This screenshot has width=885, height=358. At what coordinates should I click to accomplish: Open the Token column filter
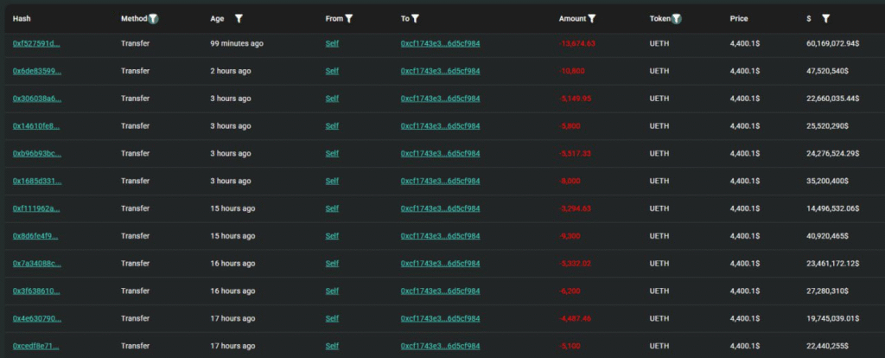(678, 18)
